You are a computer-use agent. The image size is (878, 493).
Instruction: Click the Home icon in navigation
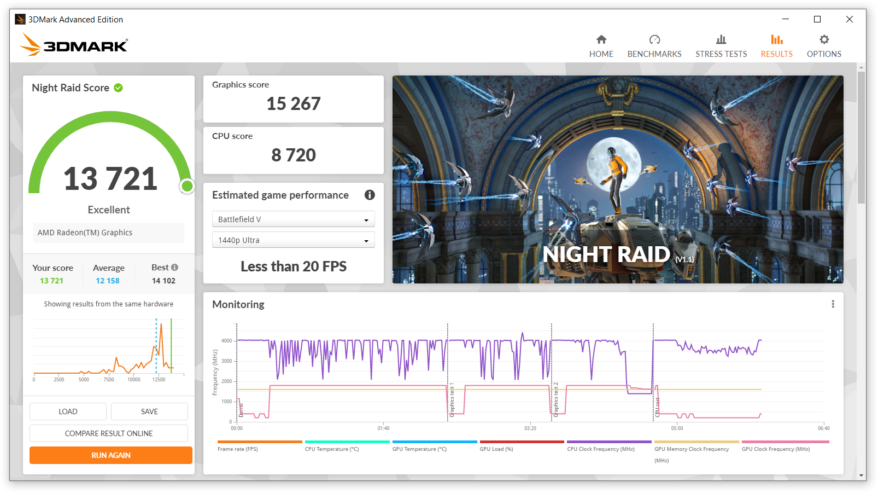pos(601,39)
